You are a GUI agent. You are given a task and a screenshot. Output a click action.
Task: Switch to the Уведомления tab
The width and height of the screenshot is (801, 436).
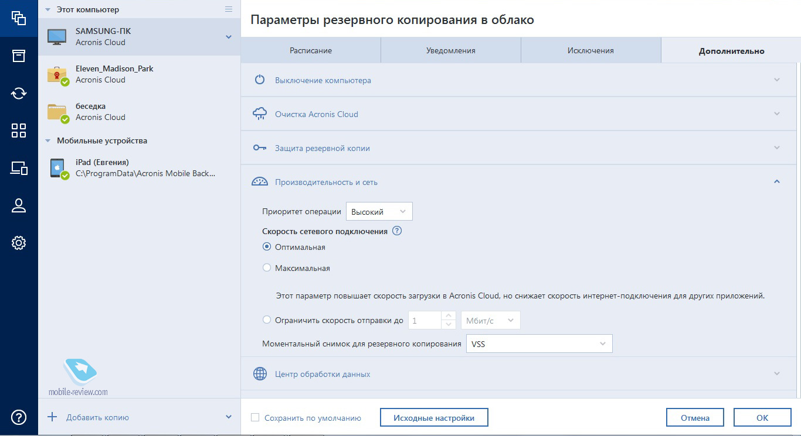pos(451,50)
